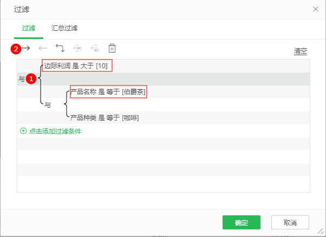Click the 清空 link

[x=301, y=51]
